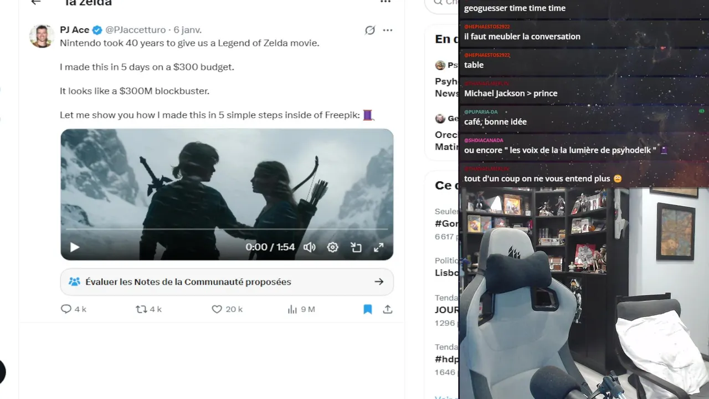Mute the video sound
Viewport: 709px width, 399px height.
point(310,247)
